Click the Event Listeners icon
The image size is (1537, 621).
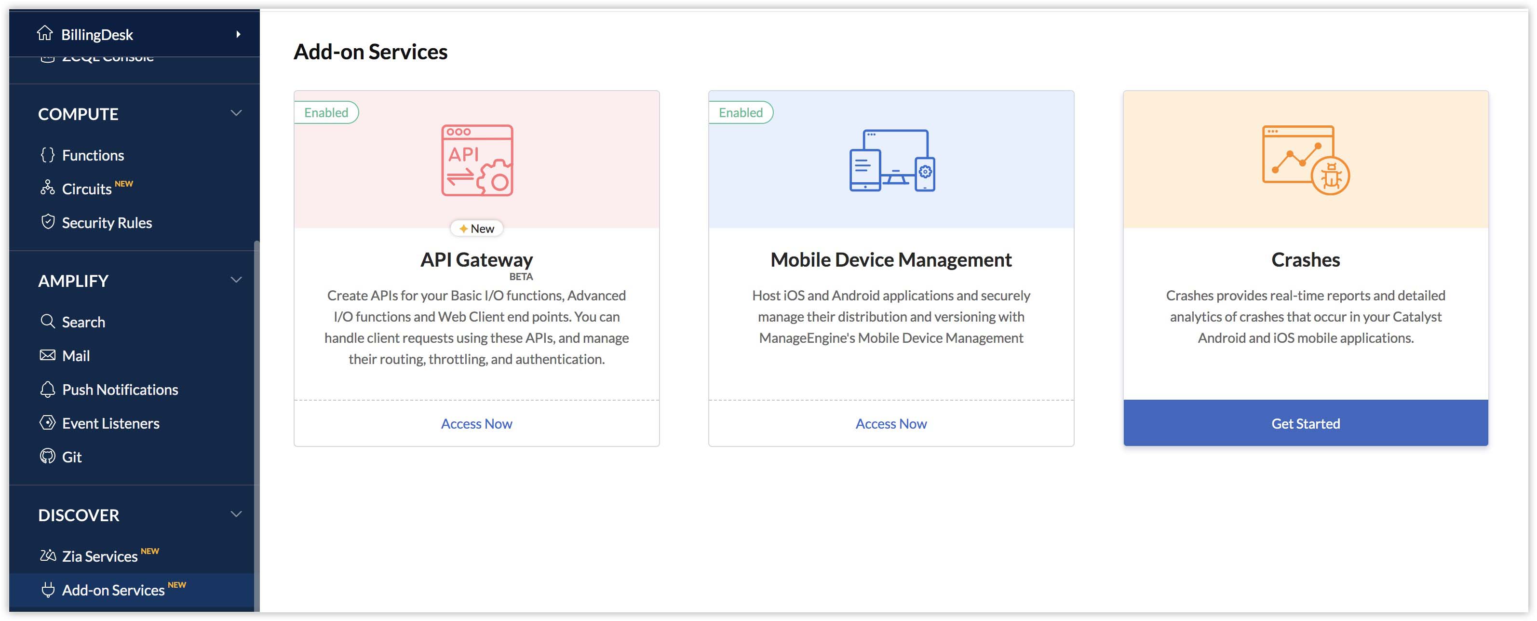click(47, 423)
